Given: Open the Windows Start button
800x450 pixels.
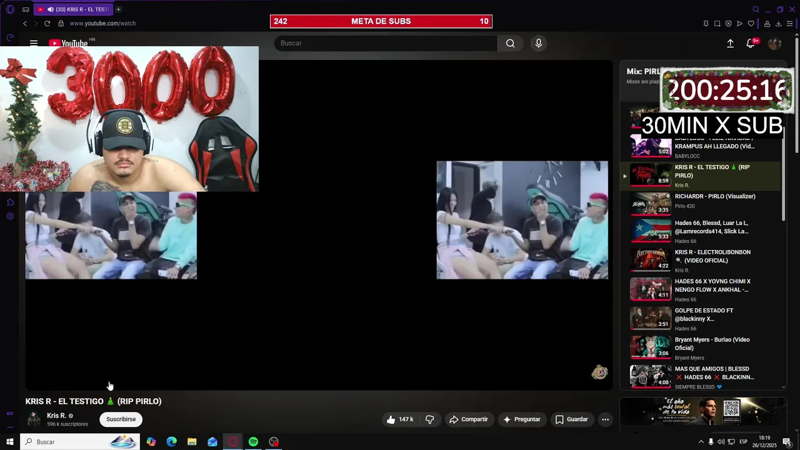Looking at the screenshot, I should point(10,442).
